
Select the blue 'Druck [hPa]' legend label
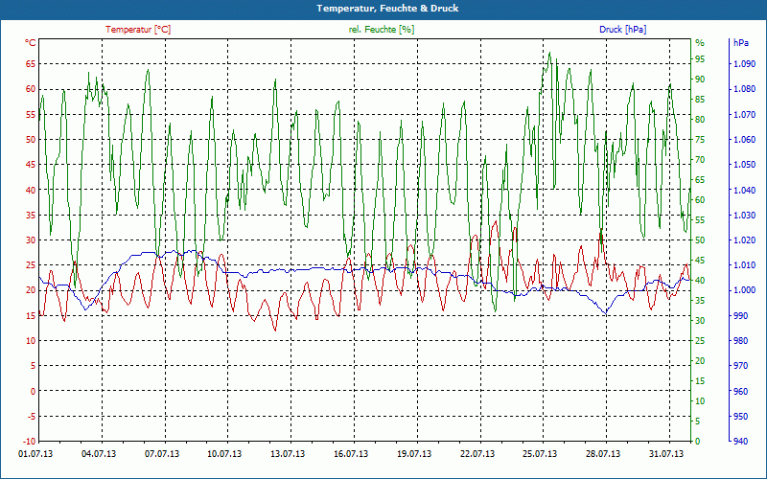tap(622, 30)
